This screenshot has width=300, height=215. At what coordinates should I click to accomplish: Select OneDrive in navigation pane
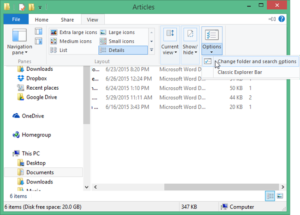coord(33,116)
